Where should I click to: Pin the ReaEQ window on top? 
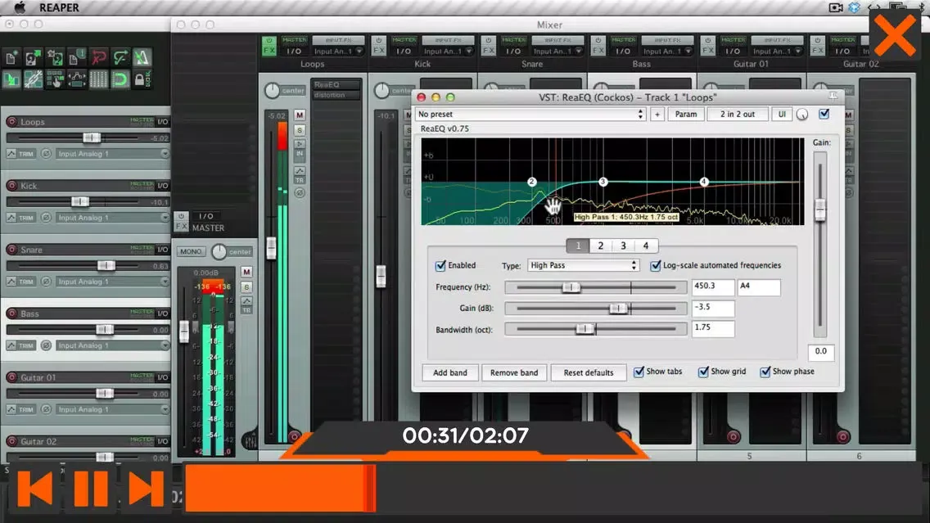point(833,96)
